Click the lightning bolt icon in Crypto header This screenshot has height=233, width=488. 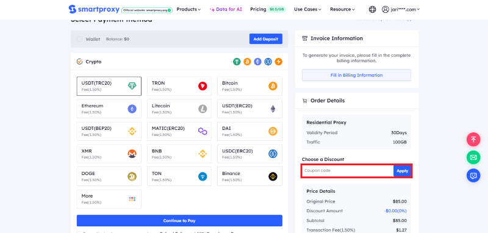coord(279,62)
